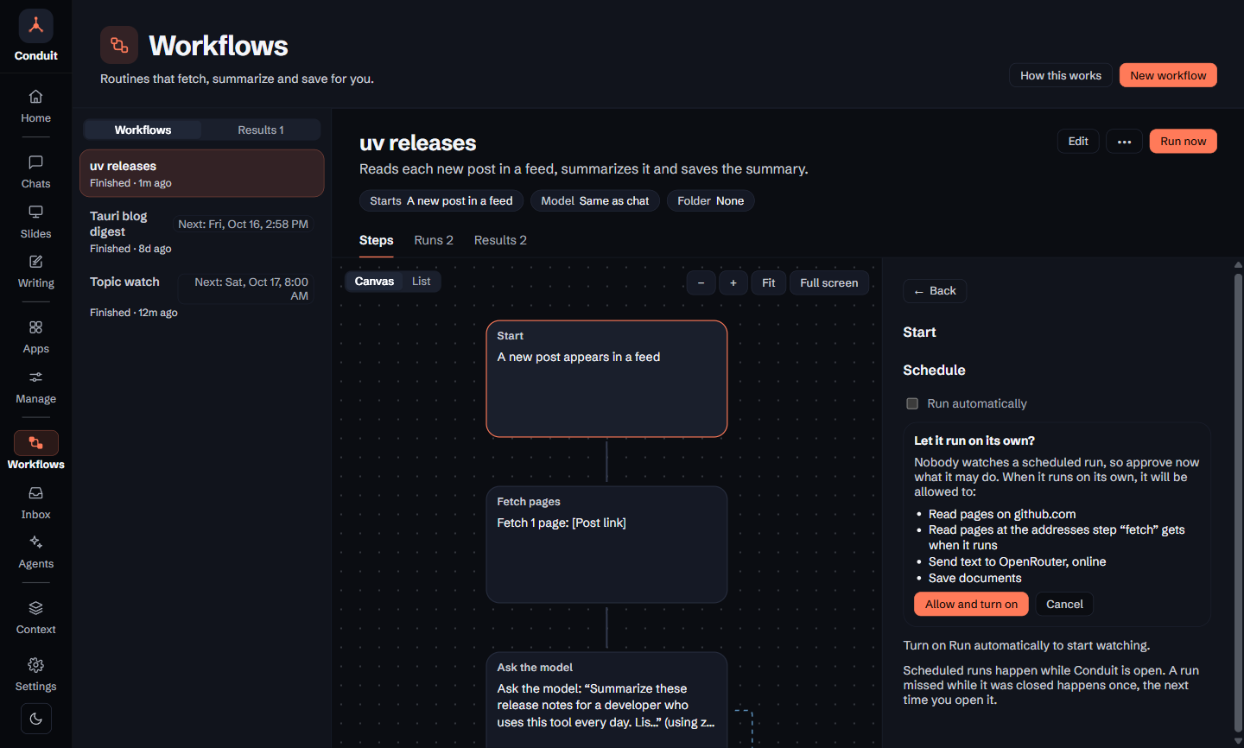Click the Run now button
The height and width of the screenshot is (748, 1244).
[x=1183, y=142]
